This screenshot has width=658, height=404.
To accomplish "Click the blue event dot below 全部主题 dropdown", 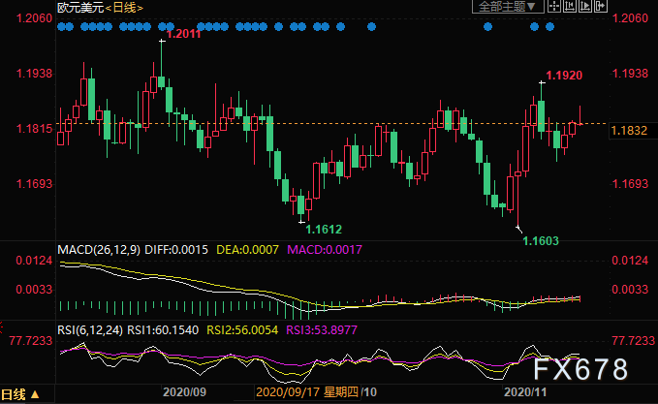I will tap(487, 27).
